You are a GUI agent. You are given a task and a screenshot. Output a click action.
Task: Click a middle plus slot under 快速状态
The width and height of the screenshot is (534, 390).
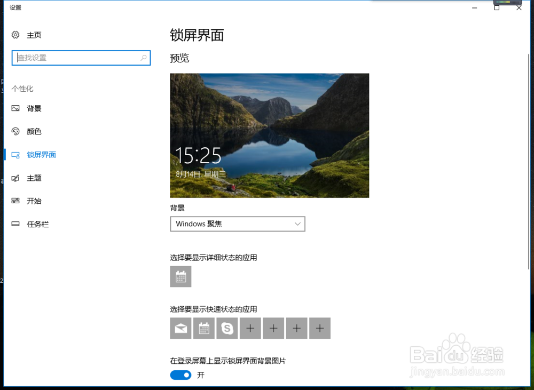coord(273,328)
